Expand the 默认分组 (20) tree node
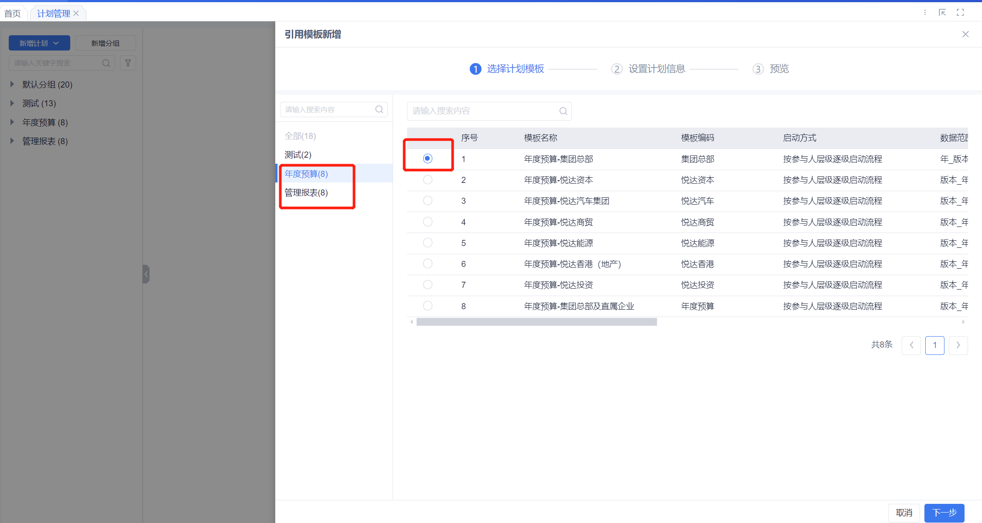 [12, 84]
